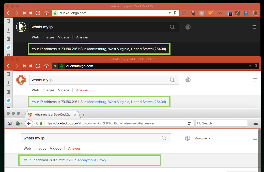Open the Google Analytics extension icon
The image size is (264, 172).
click(211, 13)
